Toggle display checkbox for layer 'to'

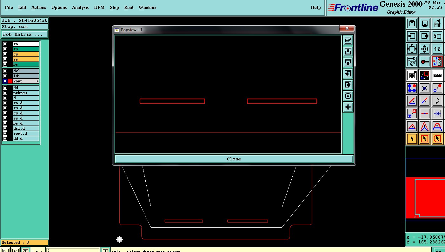pos(5,44)
